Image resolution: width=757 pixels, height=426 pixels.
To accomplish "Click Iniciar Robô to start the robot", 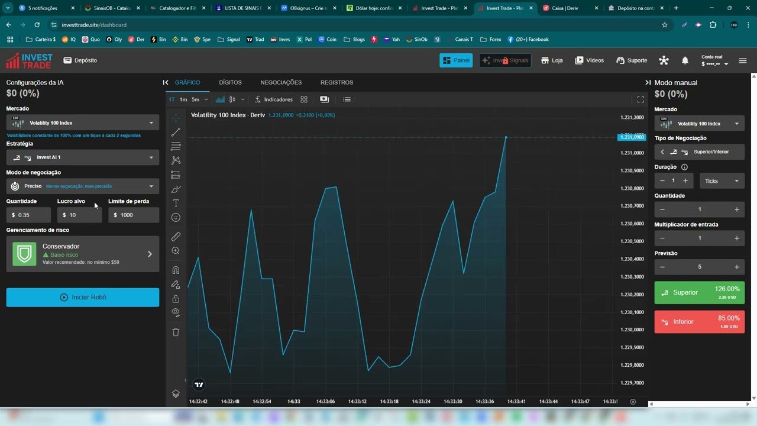I will click(83, 297).
